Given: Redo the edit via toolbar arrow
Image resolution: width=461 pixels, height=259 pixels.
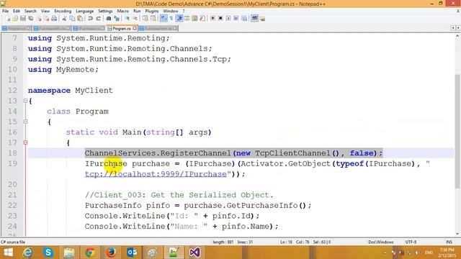Looking at the screenshot, I should coord(98,19).
